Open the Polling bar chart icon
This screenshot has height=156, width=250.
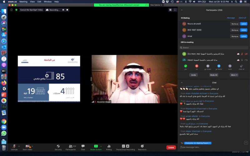coord(109,147)
